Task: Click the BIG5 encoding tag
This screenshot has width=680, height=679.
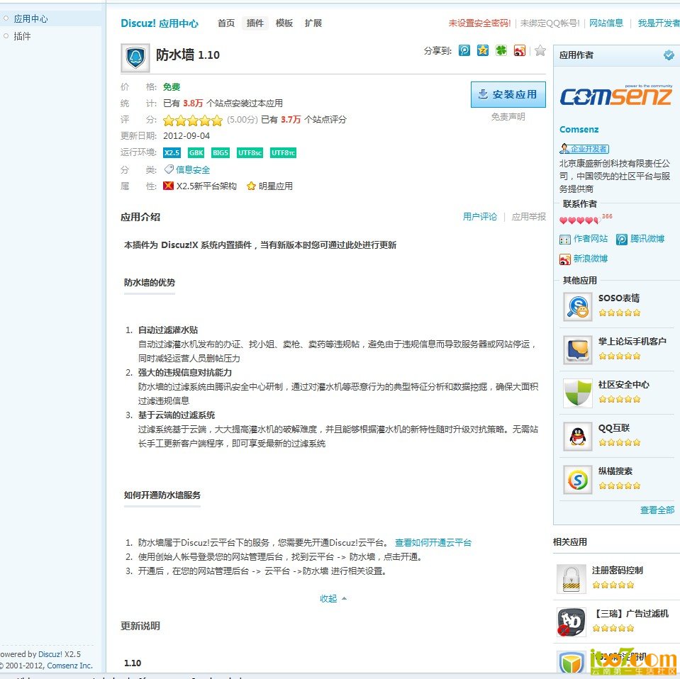Action: coord(221,152)
